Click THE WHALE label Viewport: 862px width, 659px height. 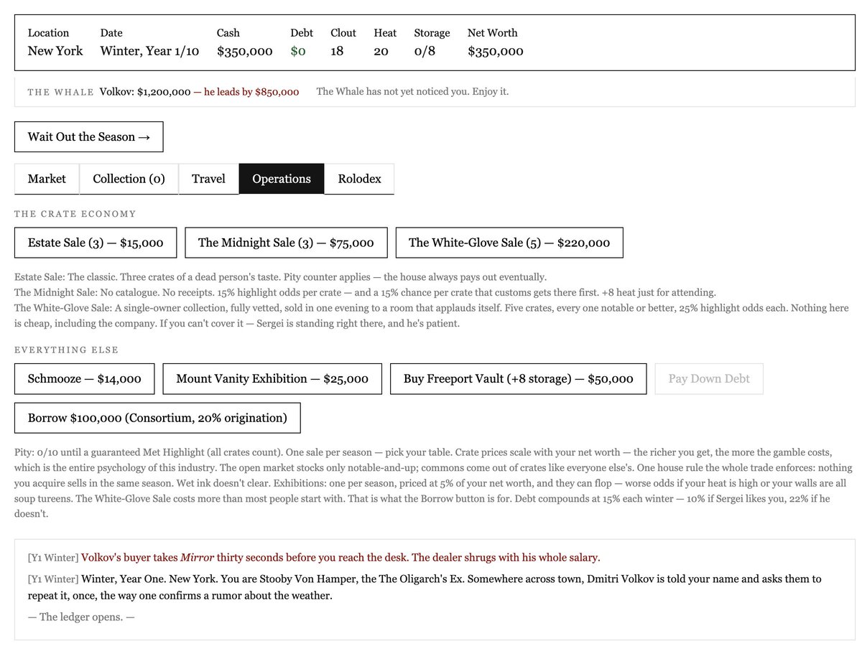click(x=60, y=92)
